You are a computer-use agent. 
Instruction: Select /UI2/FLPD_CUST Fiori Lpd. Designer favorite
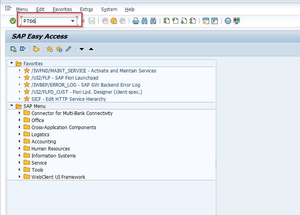coord(87,92)
